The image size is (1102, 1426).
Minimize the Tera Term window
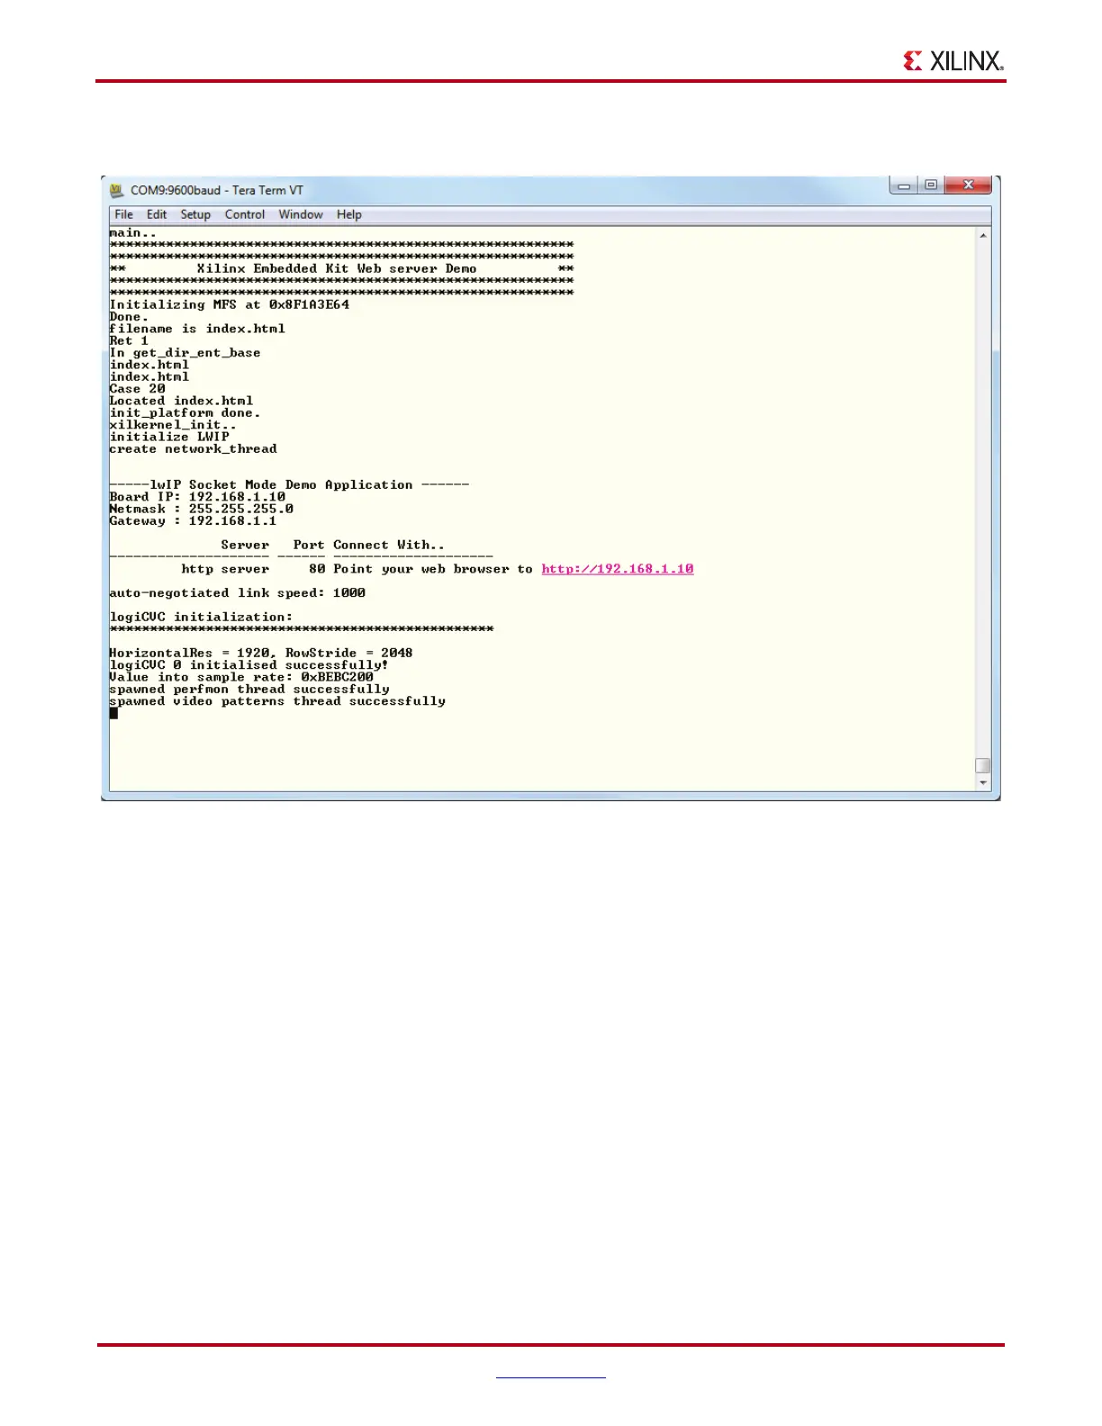(x=904, y=185)
